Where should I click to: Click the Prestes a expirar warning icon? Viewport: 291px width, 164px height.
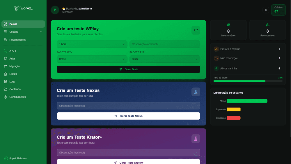216,49
